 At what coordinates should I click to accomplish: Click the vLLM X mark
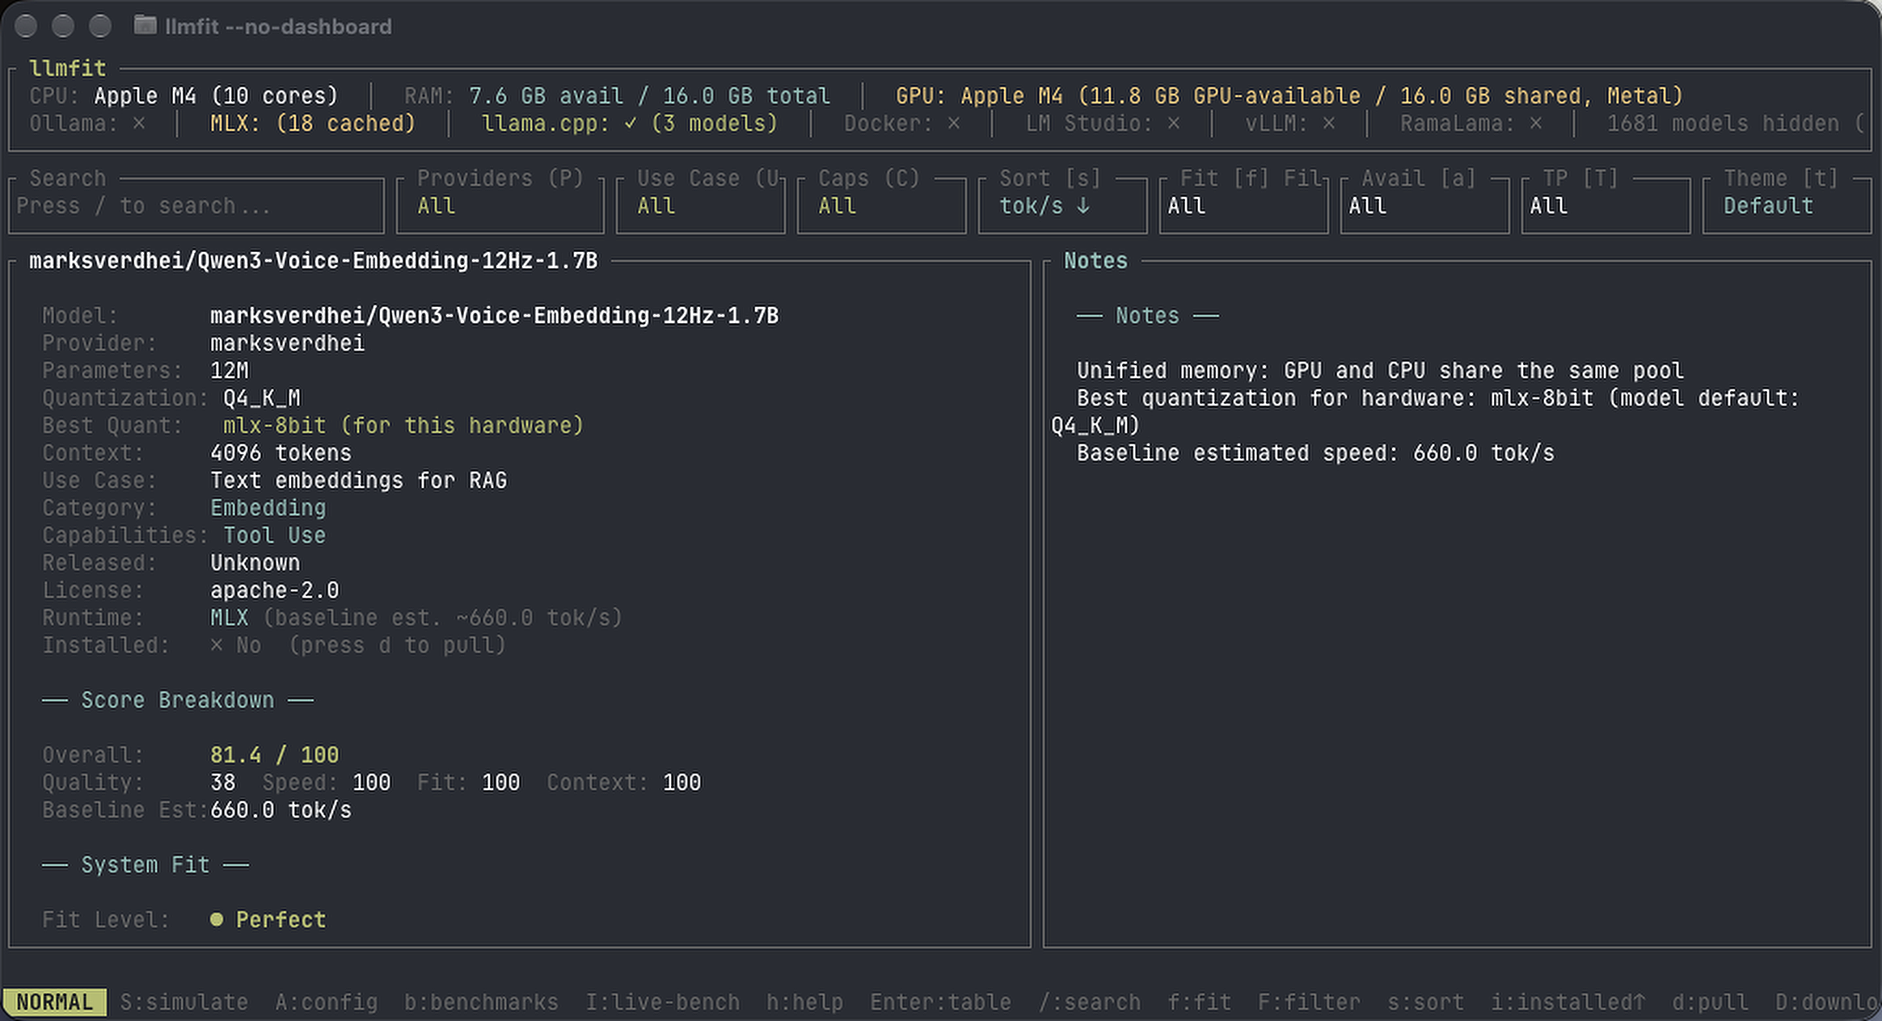coord(1329,124)
